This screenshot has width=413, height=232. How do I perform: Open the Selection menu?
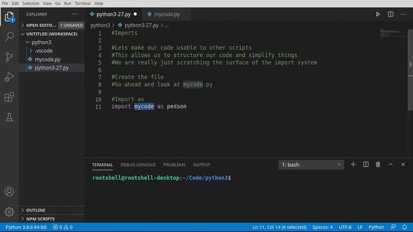[30, 3]
